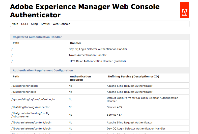Click the Service 455 entry
198x134 pixels.
114,107
